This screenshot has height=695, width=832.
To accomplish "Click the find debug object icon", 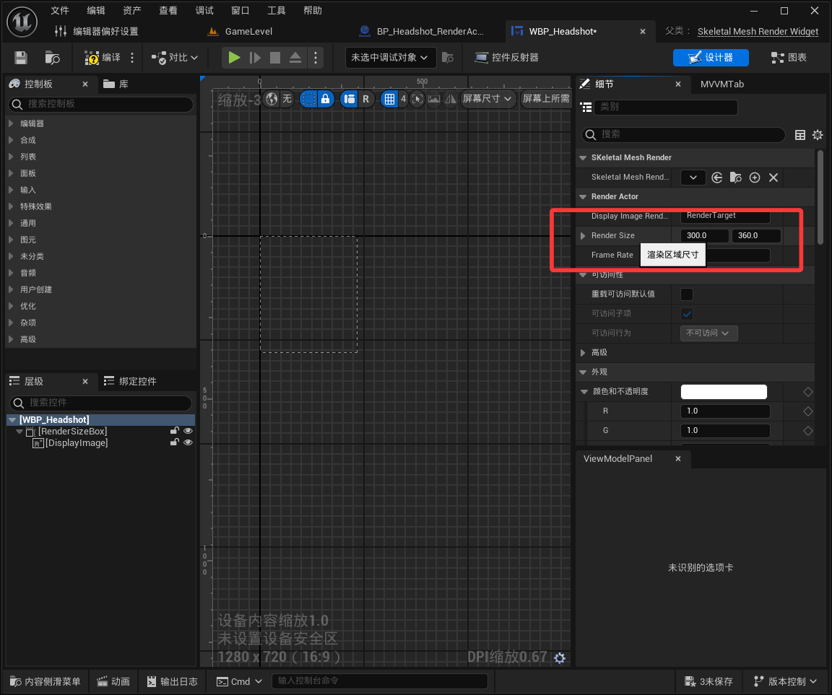I will click(x=448, y=57).
